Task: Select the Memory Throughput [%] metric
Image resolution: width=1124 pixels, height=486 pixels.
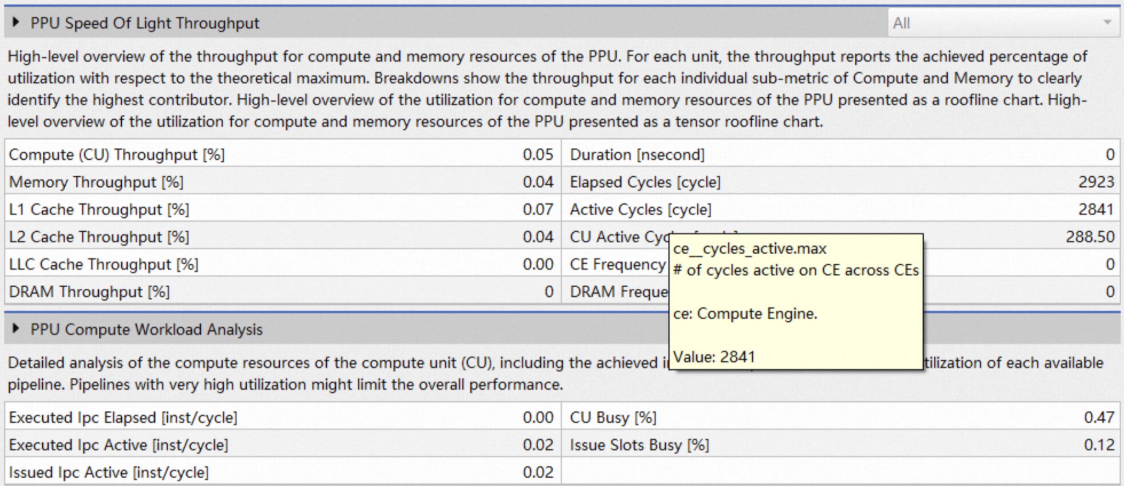Action: 96,182
